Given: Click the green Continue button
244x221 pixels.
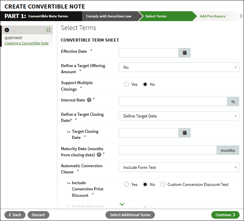Looking at the screenshot, I should [x=225, y=215].
